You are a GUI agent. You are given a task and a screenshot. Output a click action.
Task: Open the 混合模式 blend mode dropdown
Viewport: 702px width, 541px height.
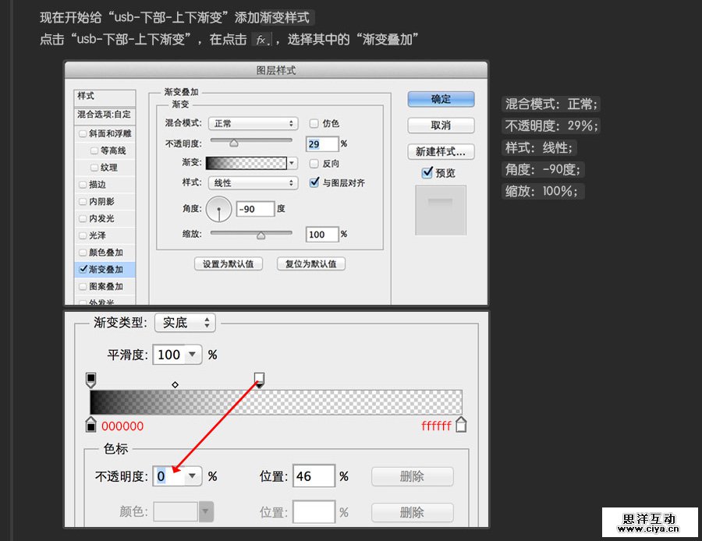[253, 123]
